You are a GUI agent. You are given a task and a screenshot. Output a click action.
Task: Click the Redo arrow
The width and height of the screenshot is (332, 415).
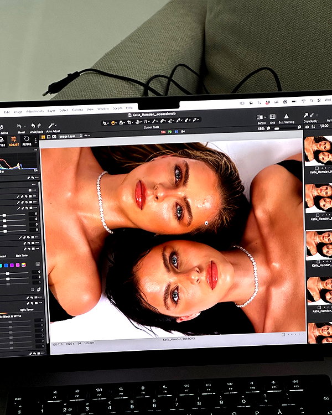click(x=39, y=126)
